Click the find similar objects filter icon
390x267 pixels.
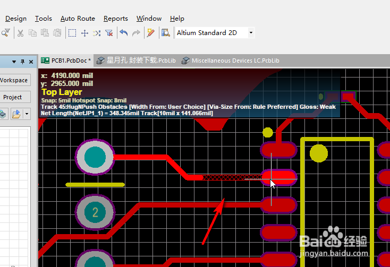coord(5,33)
